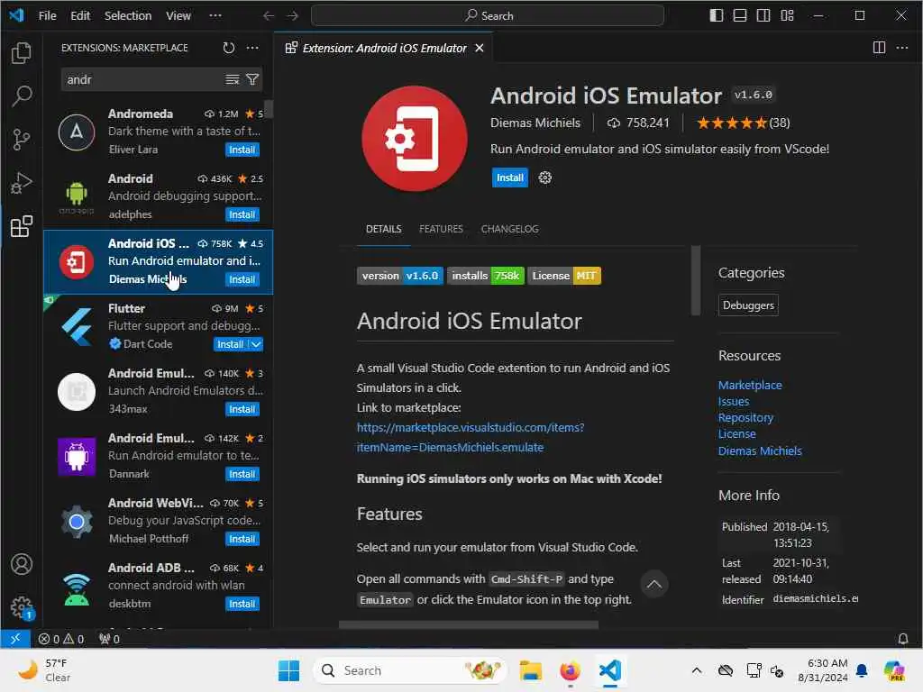
Task: Split the editor to the right
Action: coord(879,48)
